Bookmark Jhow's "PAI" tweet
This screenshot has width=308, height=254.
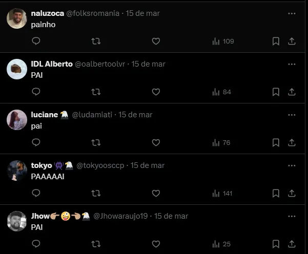coord(276,244)
